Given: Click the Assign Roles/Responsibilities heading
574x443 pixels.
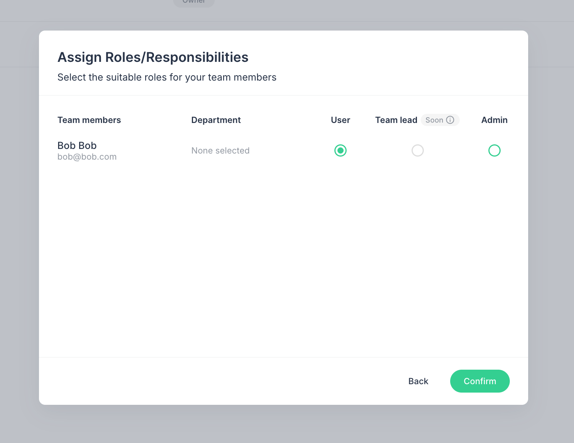Looking at the screenshot, I should (x=153, y=57).
